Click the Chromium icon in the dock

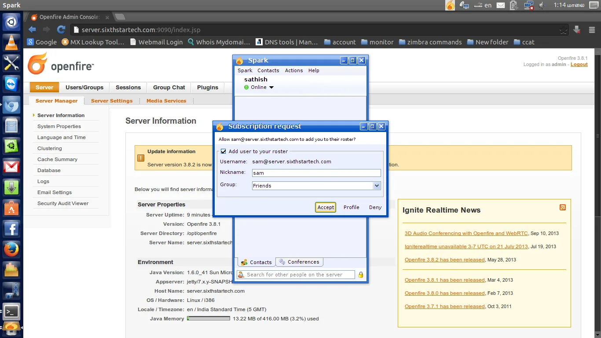click(11, 105)
